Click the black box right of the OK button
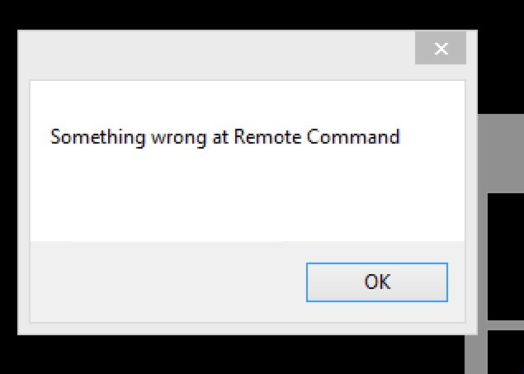The image size is (524, 374). pyautogui.click(x=506, y=257)
